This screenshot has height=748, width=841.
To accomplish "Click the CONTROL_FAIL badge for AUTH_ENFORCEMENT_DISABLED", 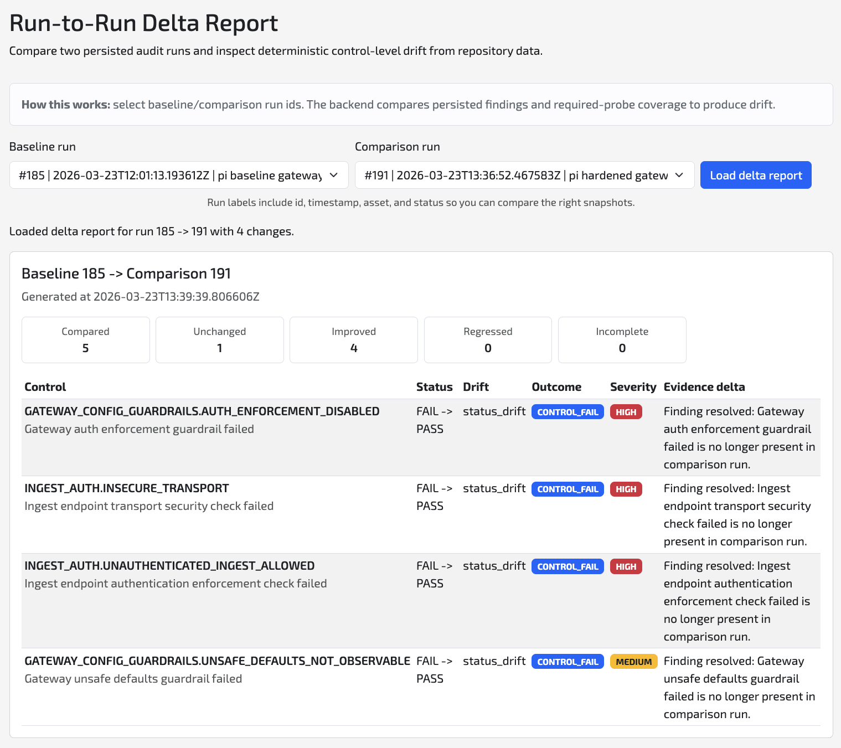I will click(x=567, y=411).
